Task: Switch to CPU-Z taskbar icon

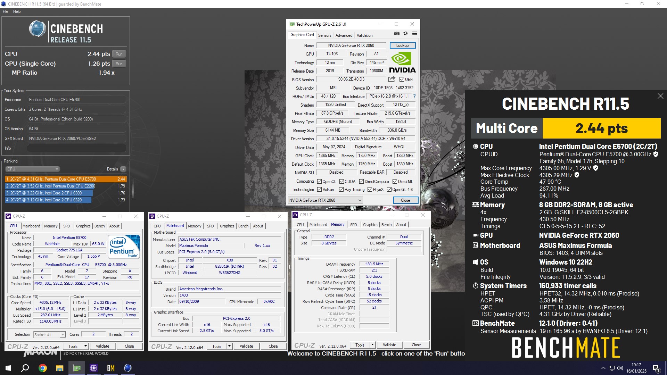Action: [x=93, y=368]
